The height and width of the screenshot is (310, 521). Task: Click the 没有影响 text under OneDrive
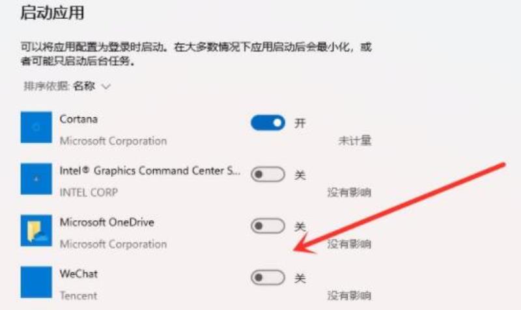[349, 244]
